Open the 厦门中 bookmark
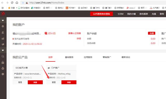Image resolution: width=166 pixels, height=99 pixels. 95,8
